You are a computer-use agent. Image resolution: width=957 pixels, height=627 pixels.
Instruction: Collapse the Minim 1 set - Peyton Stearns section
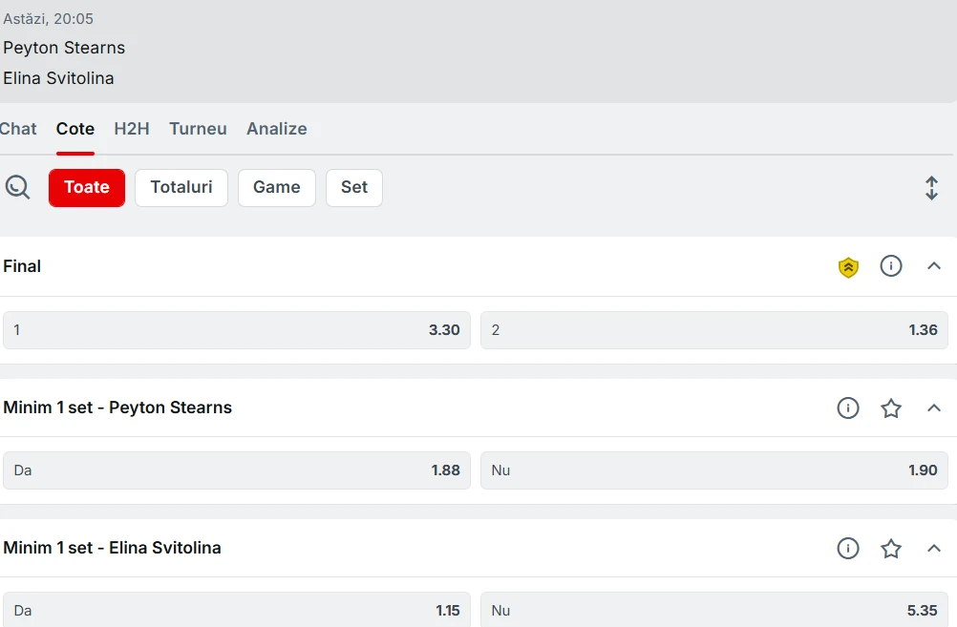tap(934, 408)
